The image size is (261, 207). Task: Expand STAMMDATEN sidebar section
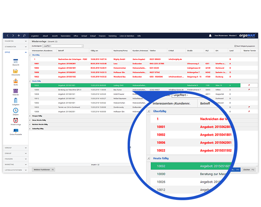coord(16,47)
